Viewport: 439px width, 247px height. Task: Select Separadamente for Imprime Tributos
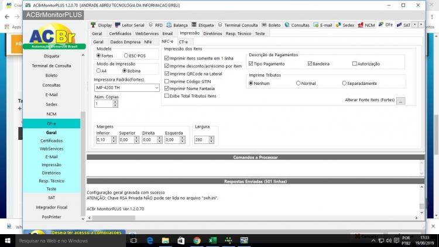pyautogui.click(x=344, y=84)
